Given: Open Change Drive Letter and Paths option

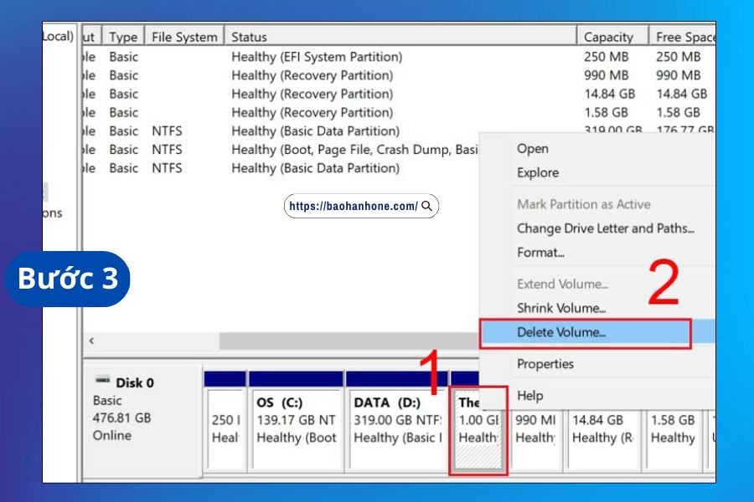Looking at the screenshot, I should [605, 228].
